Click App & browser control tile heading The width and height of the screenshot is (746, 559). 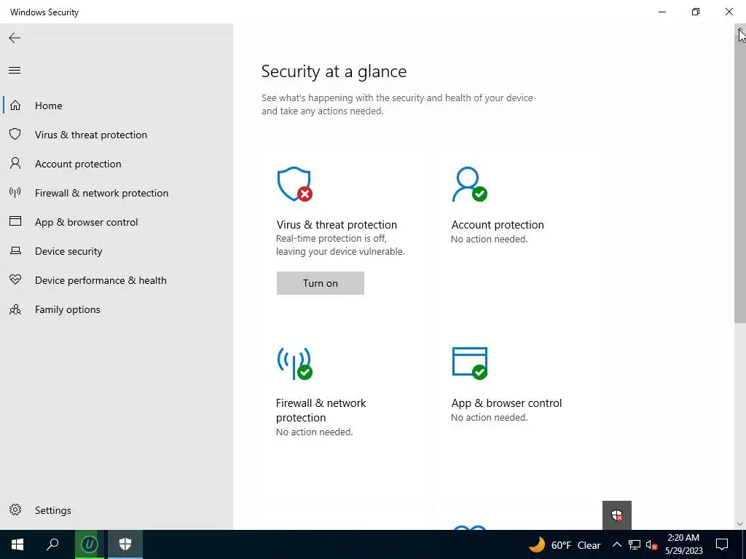[506, 403]
